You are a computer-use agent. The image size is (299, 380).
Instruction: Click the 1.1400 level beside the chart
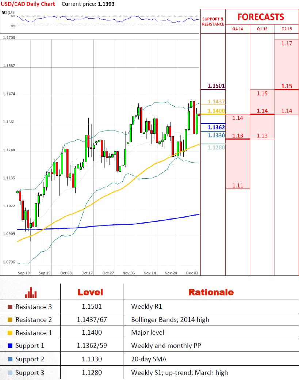[216, 111]
